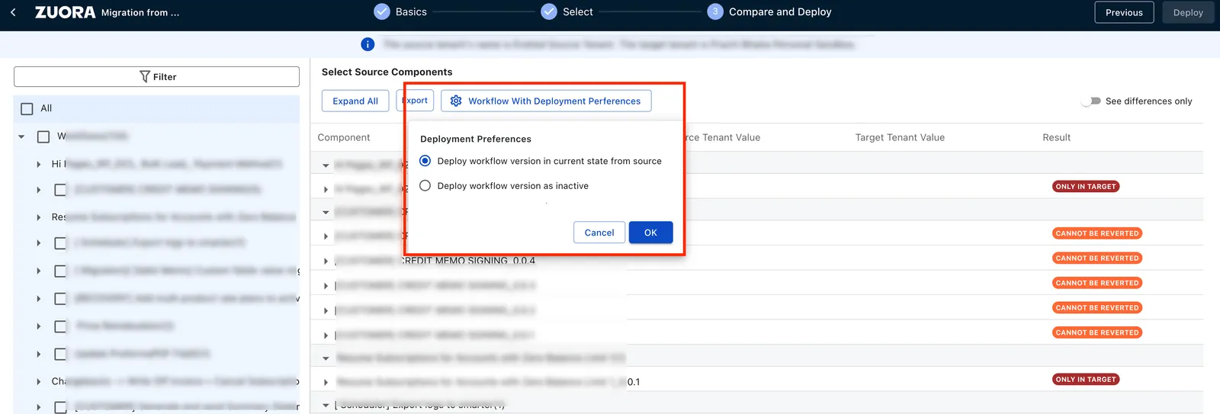
Task: Click CANNOT BE REVERTED badge for CREDIT MEMO SIGNING_0.0.4
Action: [x=1097, y=258]
